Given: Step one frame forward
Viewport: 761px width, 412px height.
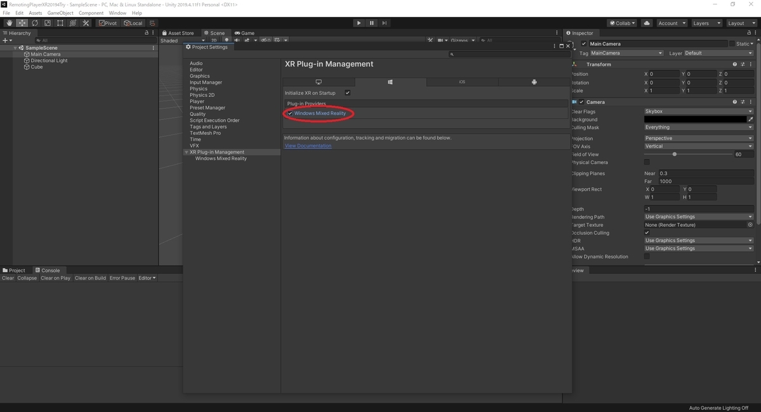Looking at the screenshot, I should tap(384, 23).
